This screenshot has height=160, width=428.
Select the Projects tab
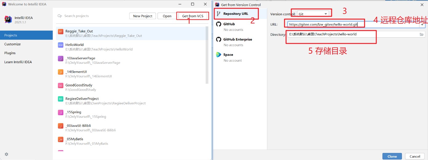pos(26,35)
